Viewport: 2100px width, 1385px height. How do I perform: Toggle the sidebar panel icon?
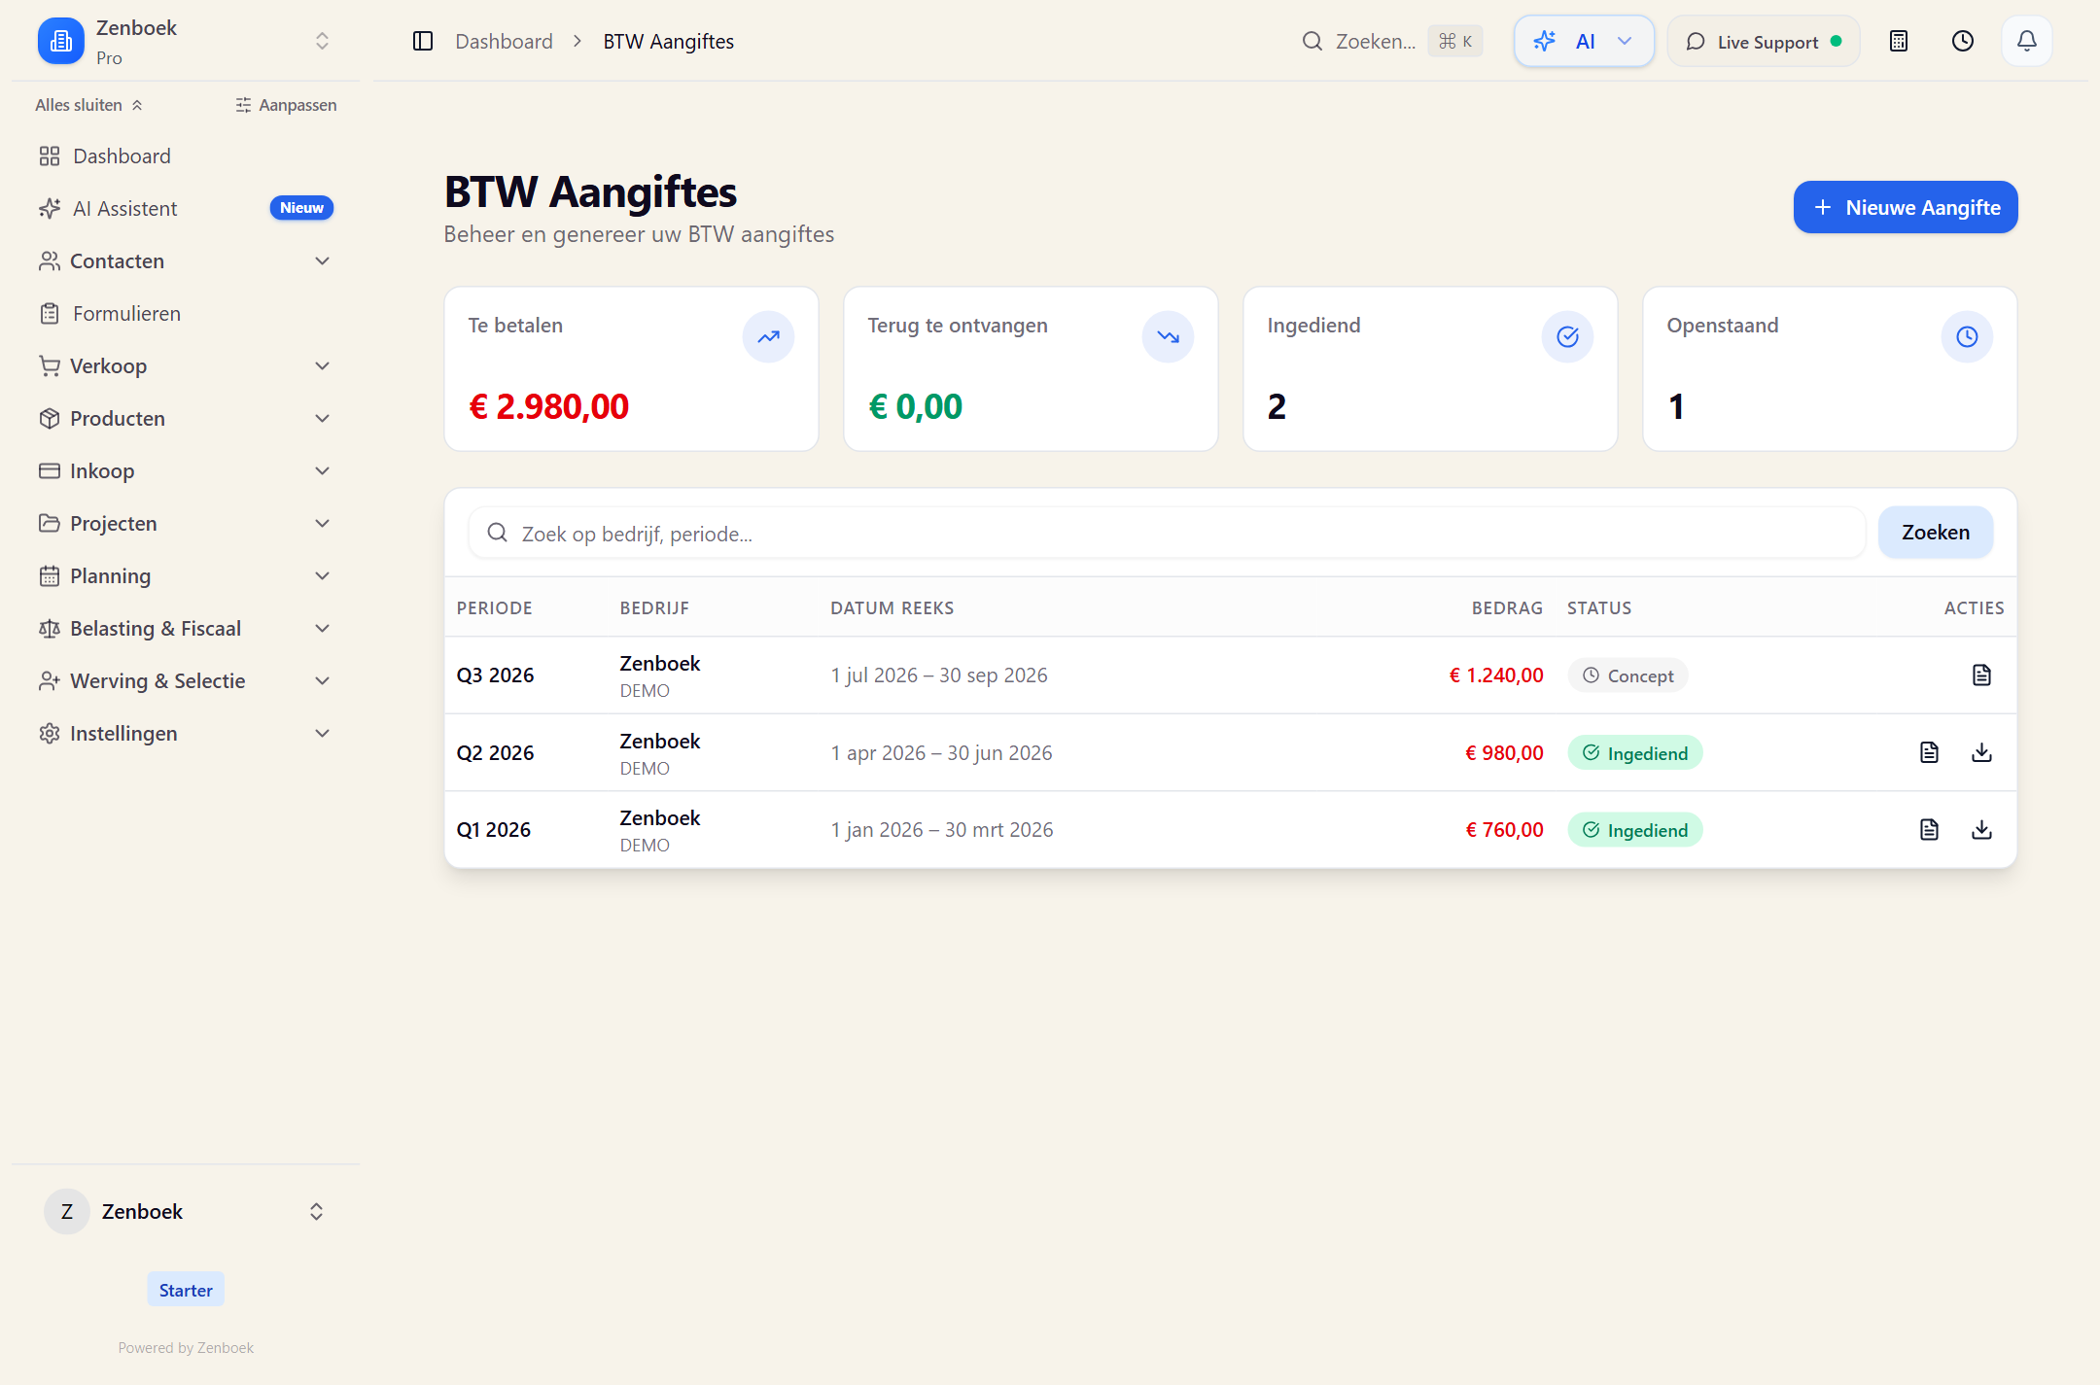coord(422,41)
